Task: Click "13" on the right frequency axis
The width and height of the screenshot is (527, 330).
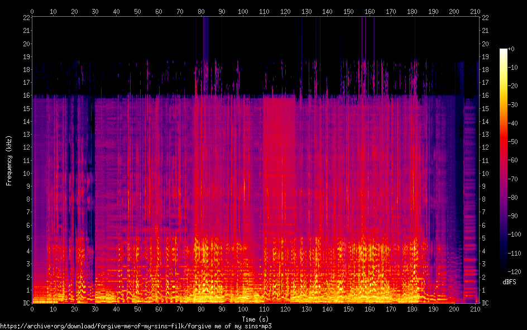Action: tap(485, 135)
